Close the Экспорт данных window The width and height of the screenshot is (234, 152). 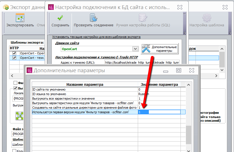(x=225, y=7)
